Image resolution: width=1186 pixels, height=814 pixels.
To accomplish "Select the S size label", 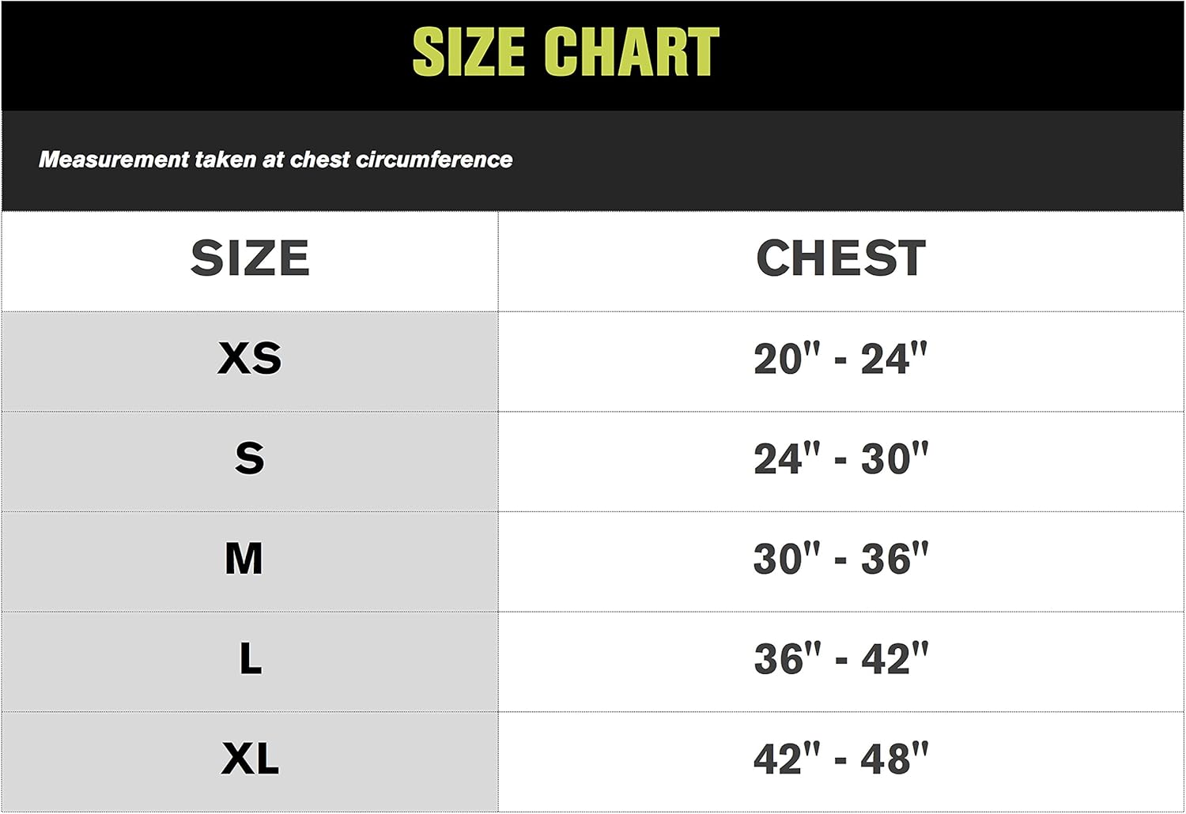I will pos(250,458).
